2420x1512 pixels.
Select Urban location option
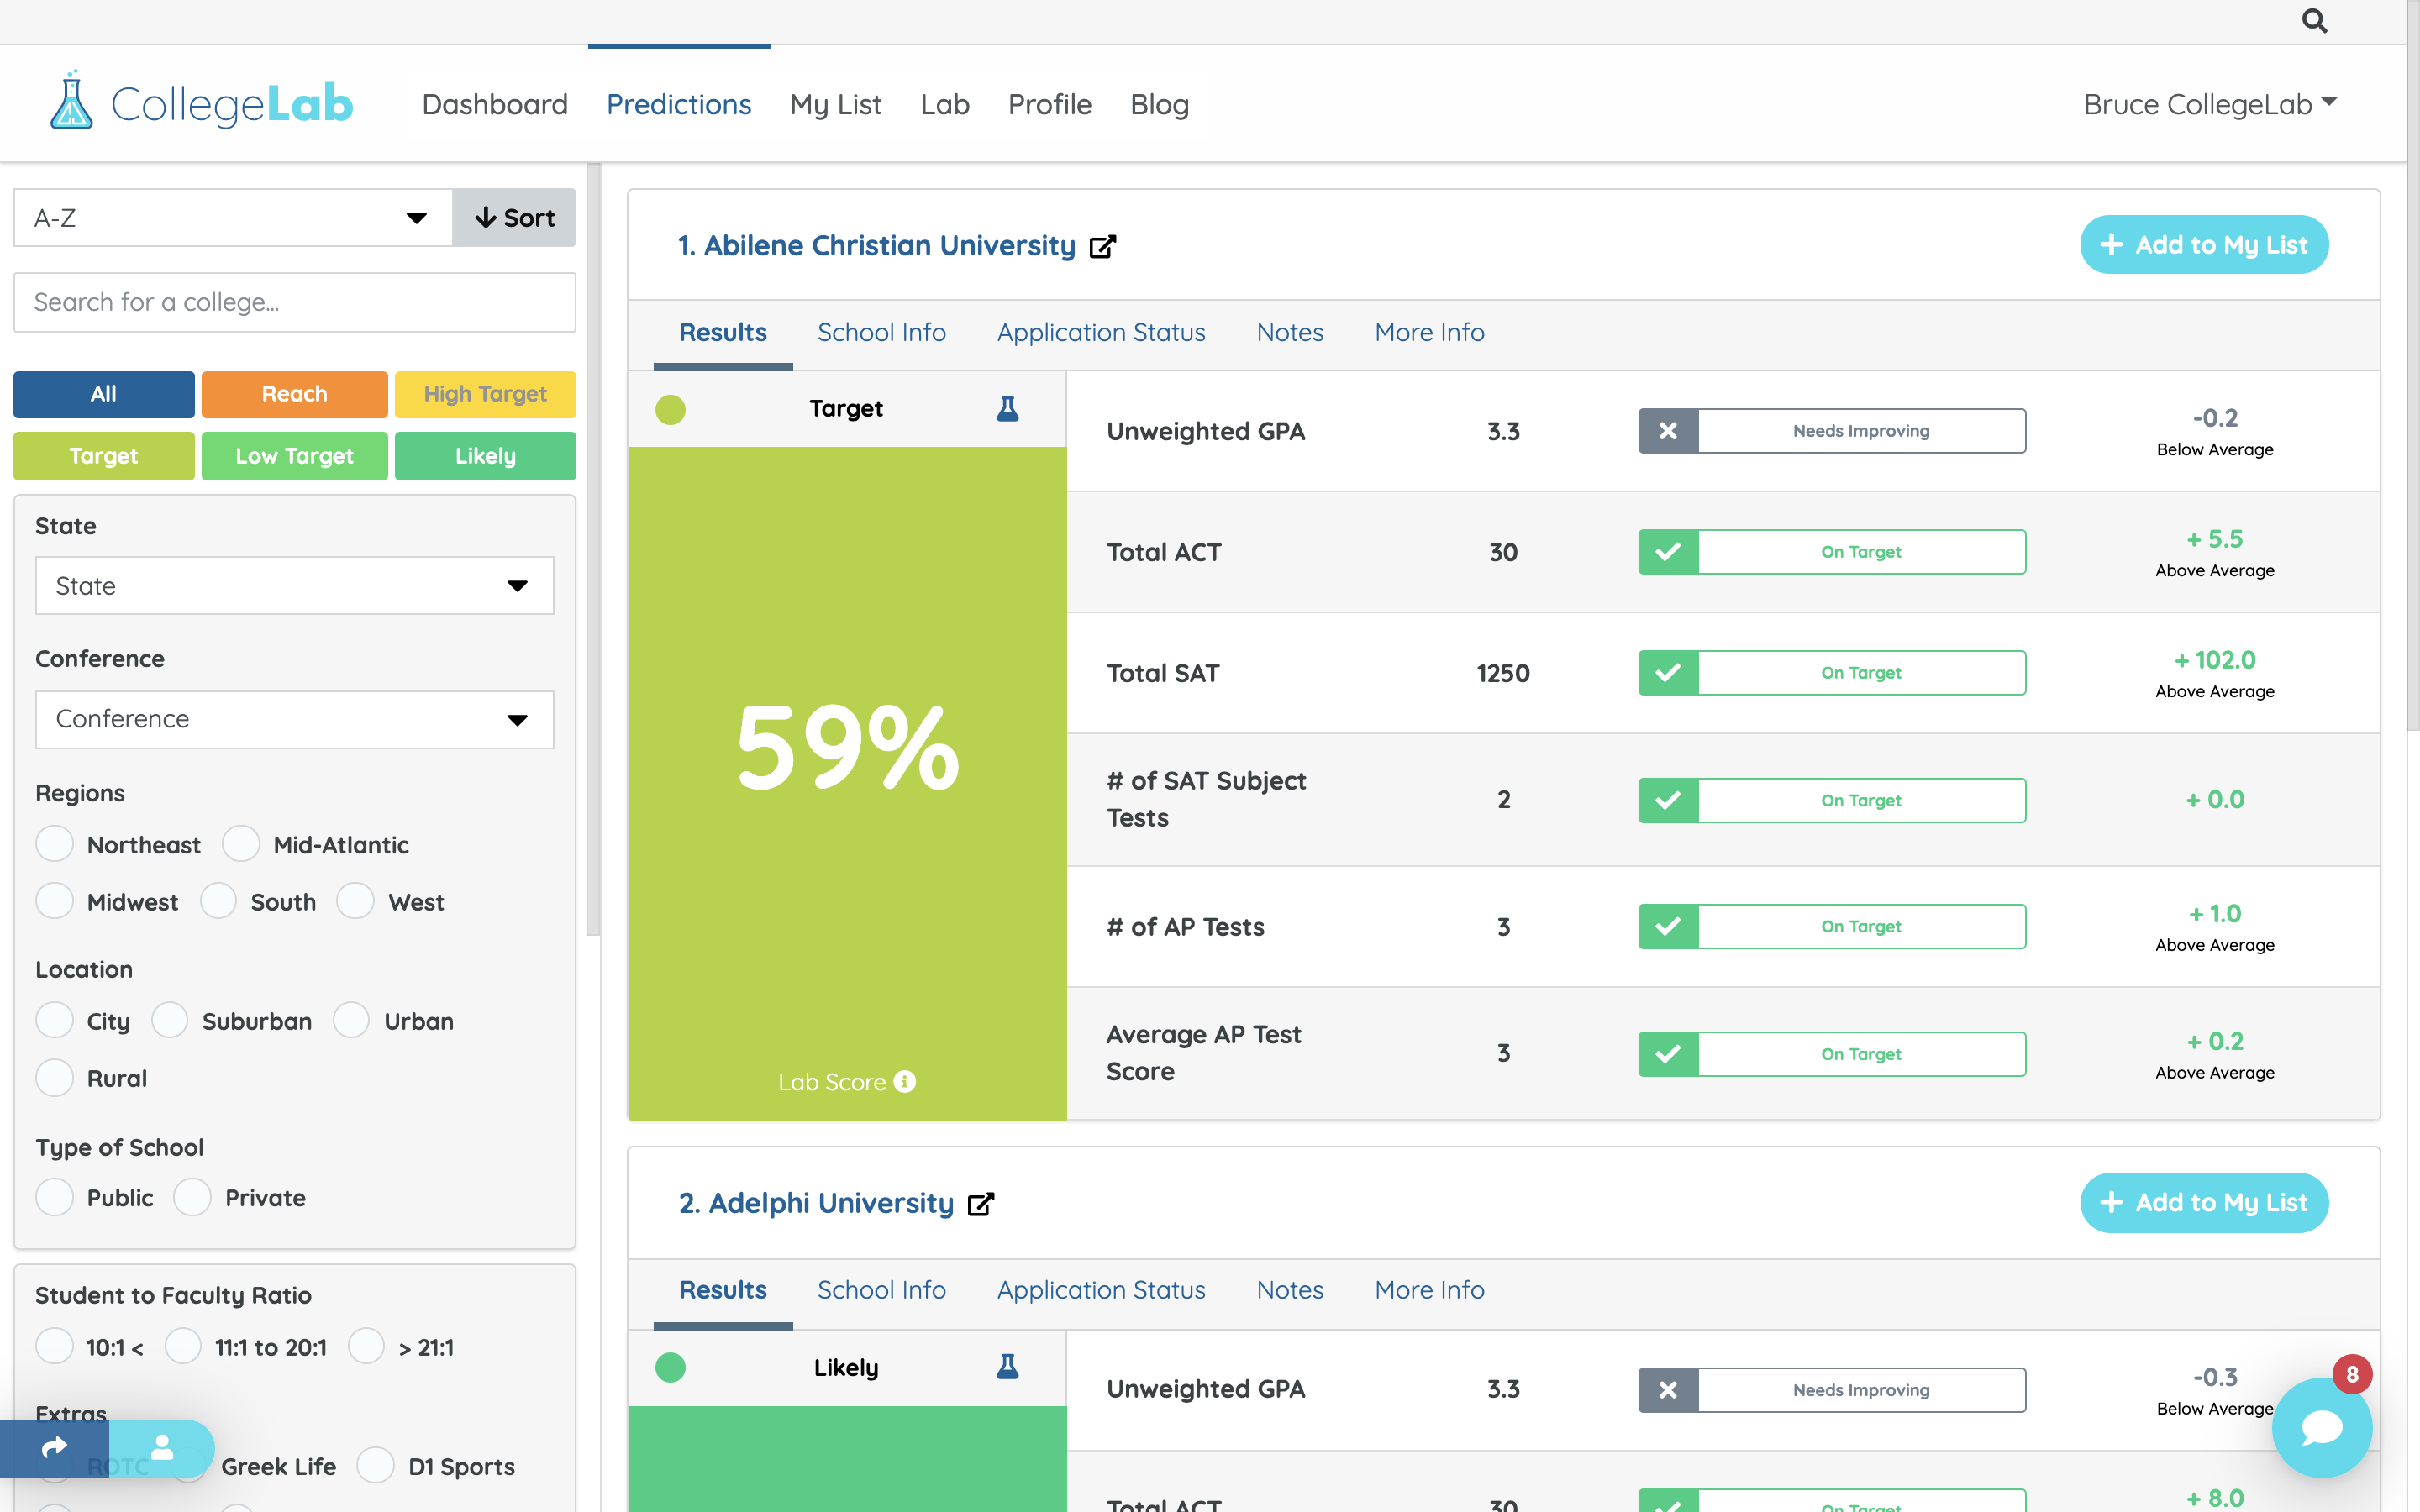[351, 1021]
